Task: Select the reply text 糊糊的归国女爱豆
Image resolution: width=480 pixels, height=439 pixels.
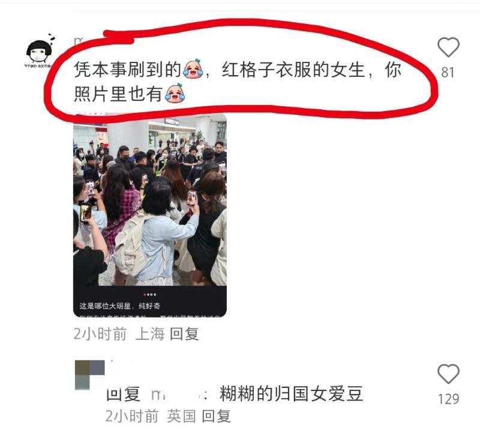Action: pos(292,394)
